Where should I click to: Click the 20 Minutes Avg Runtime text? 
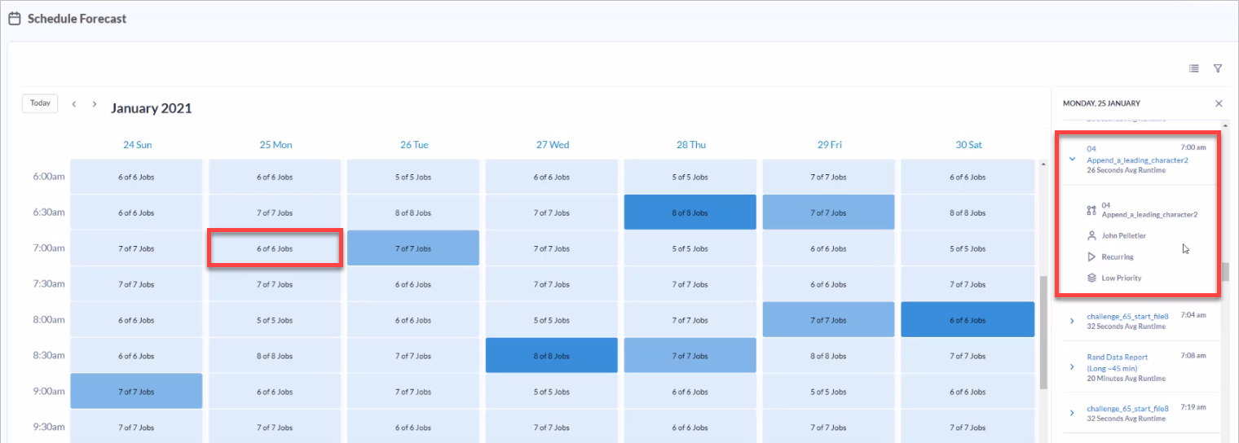(1126, 379)
